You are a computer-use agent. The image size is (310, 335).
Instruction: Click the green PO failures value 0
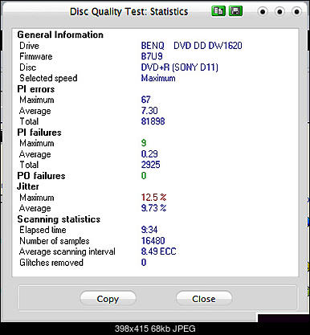(x=144, y=176)
